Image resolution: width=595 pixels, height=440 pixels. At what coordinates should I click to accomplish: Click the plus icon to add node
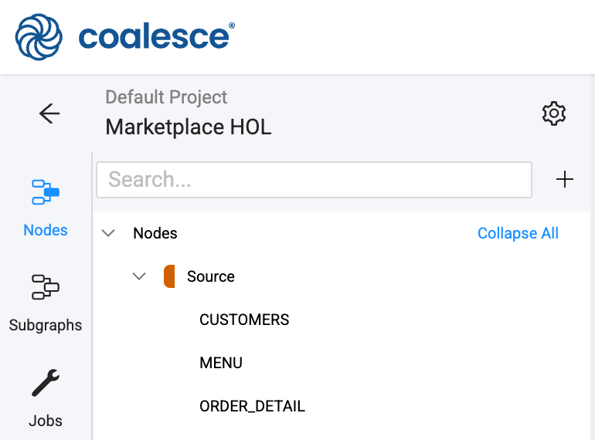click(x=565, y=180)
